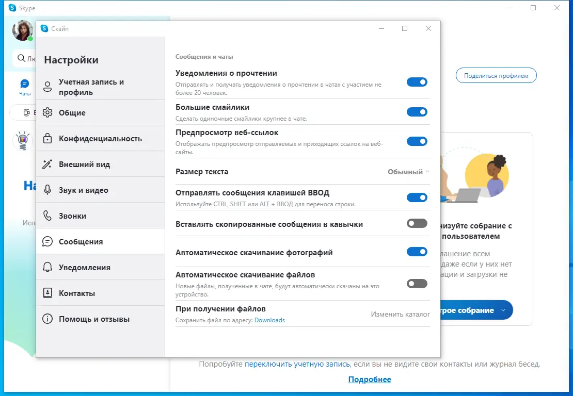The width and height of the screenshot is (573, 396).
Task: Enable quoting of copied messages toggle
Action: click(417, 224)
